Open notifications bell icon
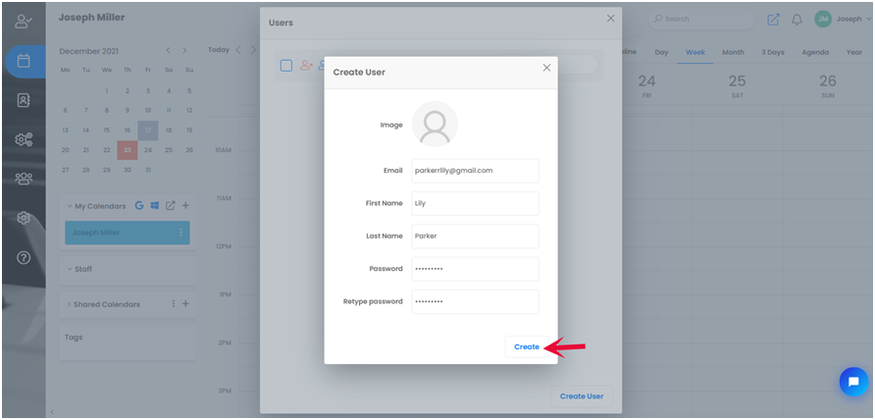The image size is (875, 420). click(797, 20)
